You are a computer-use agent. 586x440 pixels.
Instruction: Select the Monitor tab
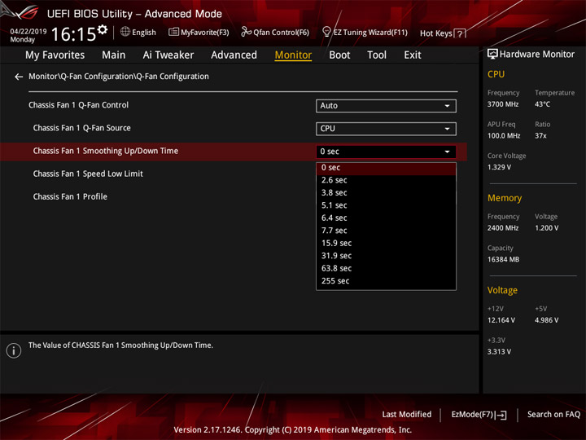(x=293, y=55)
